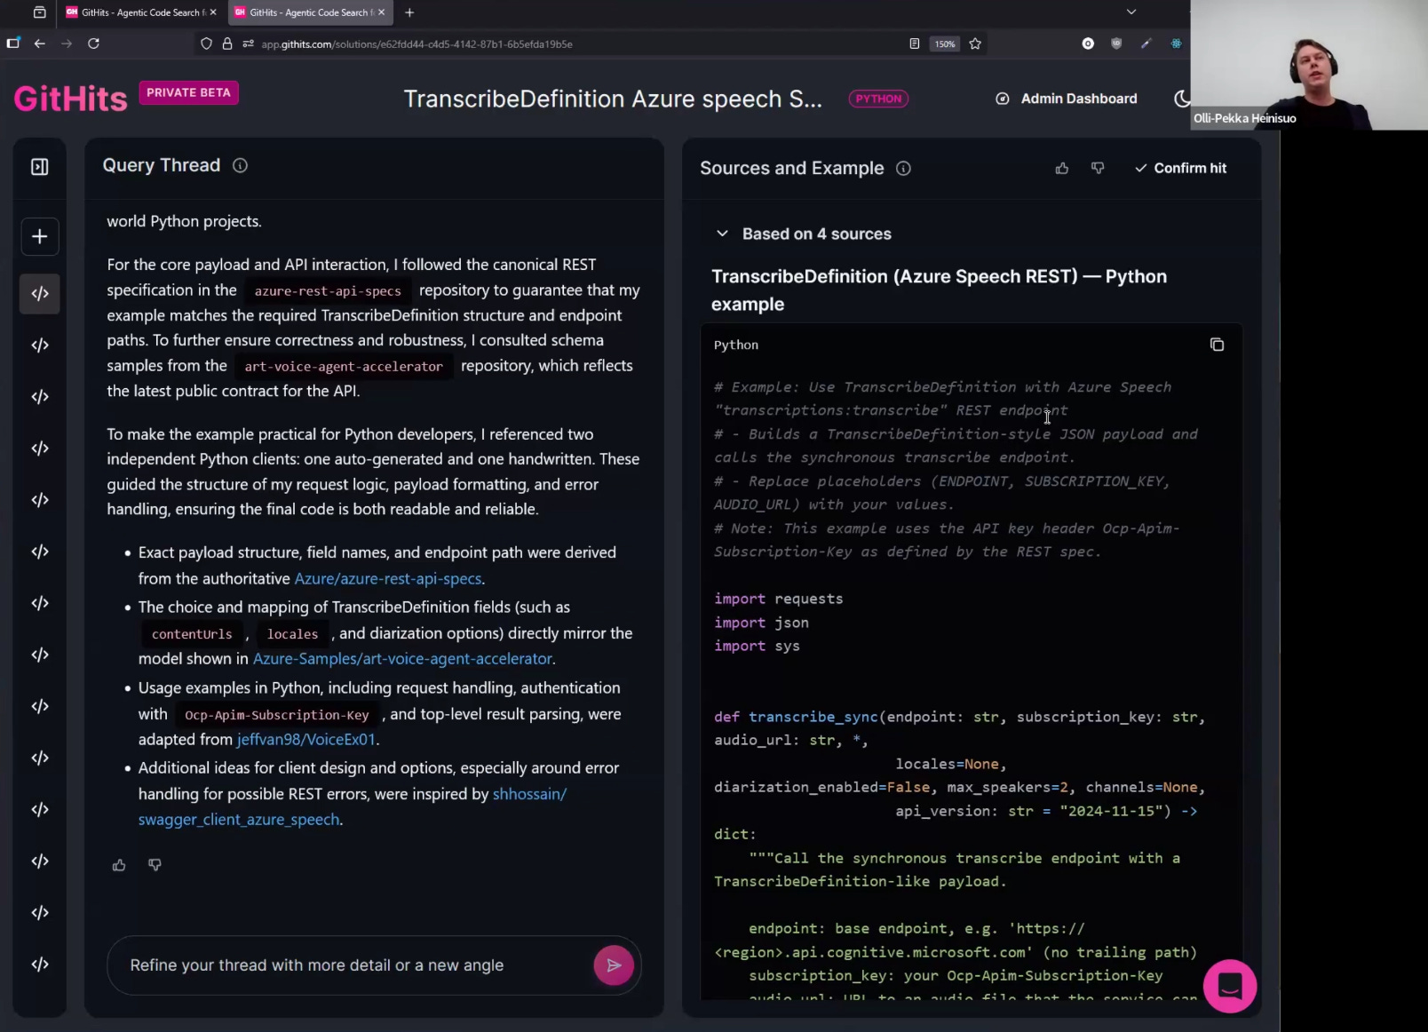Click the Ocp-Apim-Subscription-Key code chip
Image resolution: width=1428 pixels, height=1032 pixels.
coord(277,715)
